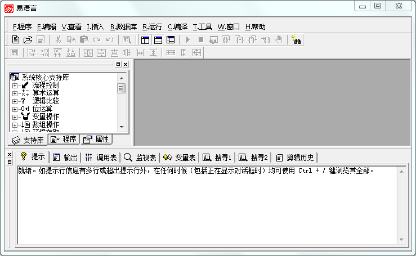Image resolution: width=416 pixels, height=256 pixels.
Task: Click the New file toolbar icon
Action: 15,40
